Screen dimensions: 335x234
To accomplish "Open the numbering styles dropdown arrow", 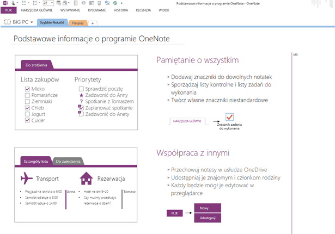I will point(39,3).
